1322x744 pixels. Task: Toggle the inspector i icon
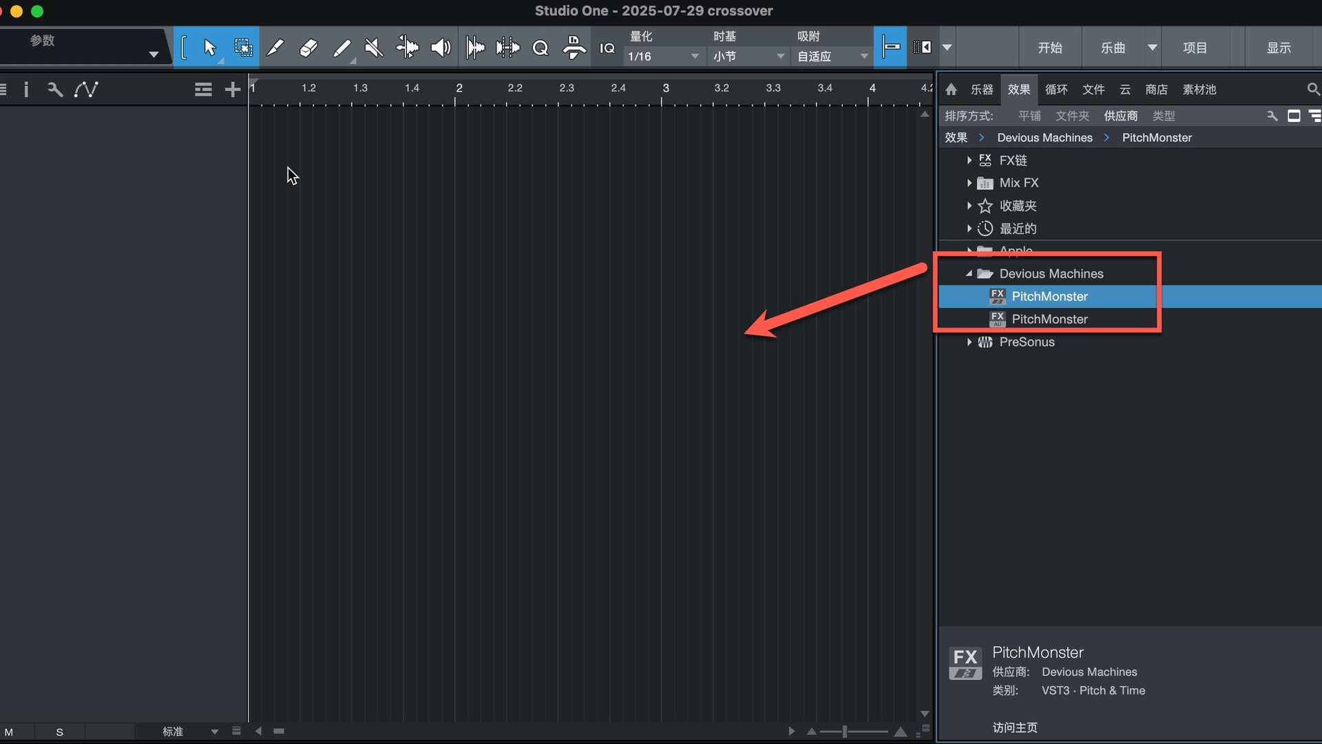coord(26,89)
